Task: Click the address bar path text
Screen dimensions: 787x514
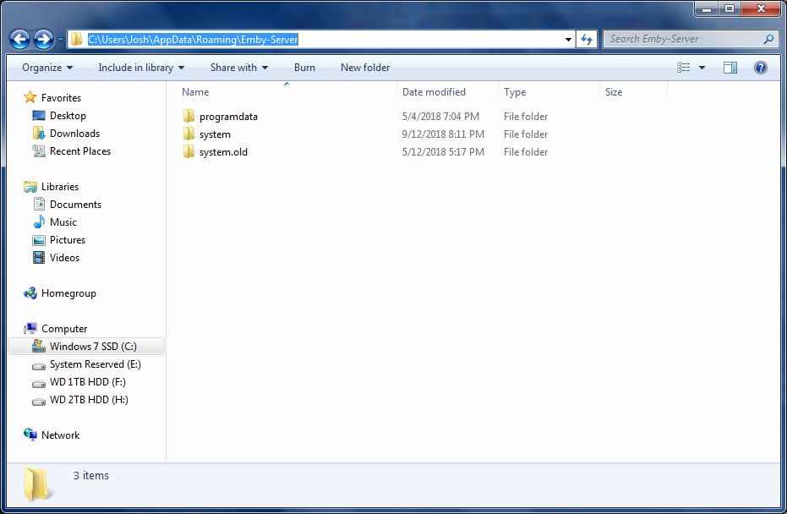Action: pos(193,39)
